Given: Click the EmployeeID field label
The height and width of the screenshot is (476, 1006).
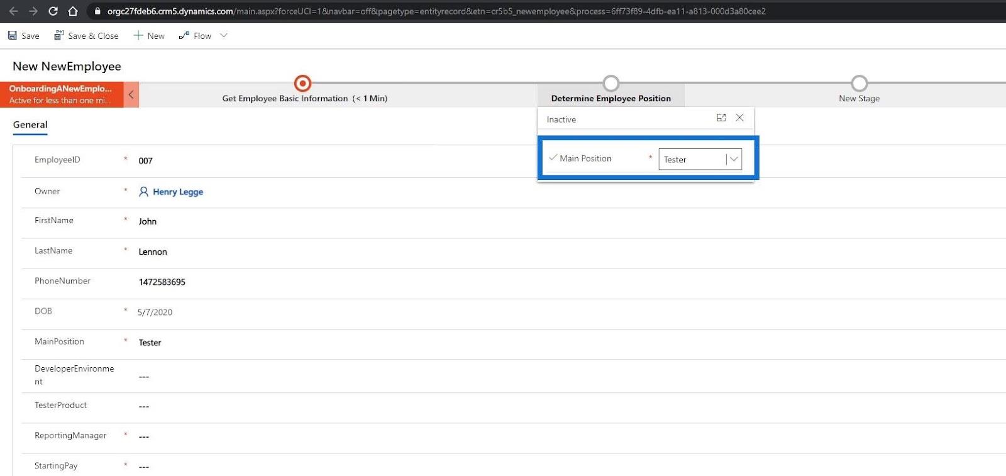Looking at the screenshot, I should coord(57,160).
